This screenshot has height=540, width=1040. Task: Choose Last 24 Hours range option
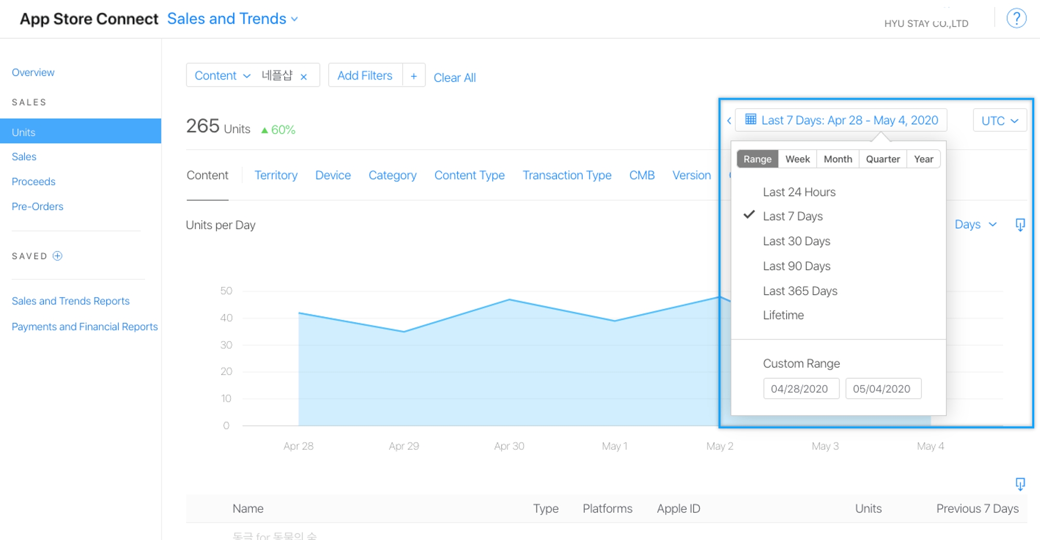pos(799,192)
